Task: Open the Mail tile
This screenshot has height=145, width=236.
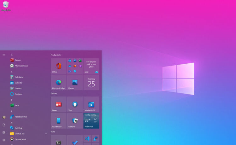Action: point(91,66)
